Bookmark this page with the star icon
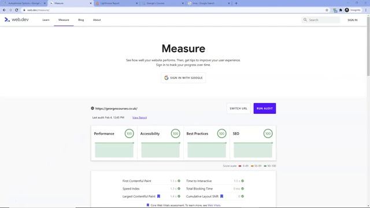 327,10
